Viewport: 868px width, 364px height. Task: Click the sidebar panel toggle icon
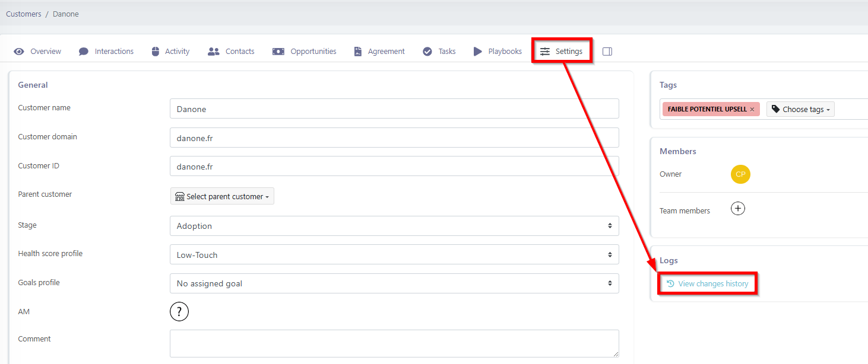607,52
